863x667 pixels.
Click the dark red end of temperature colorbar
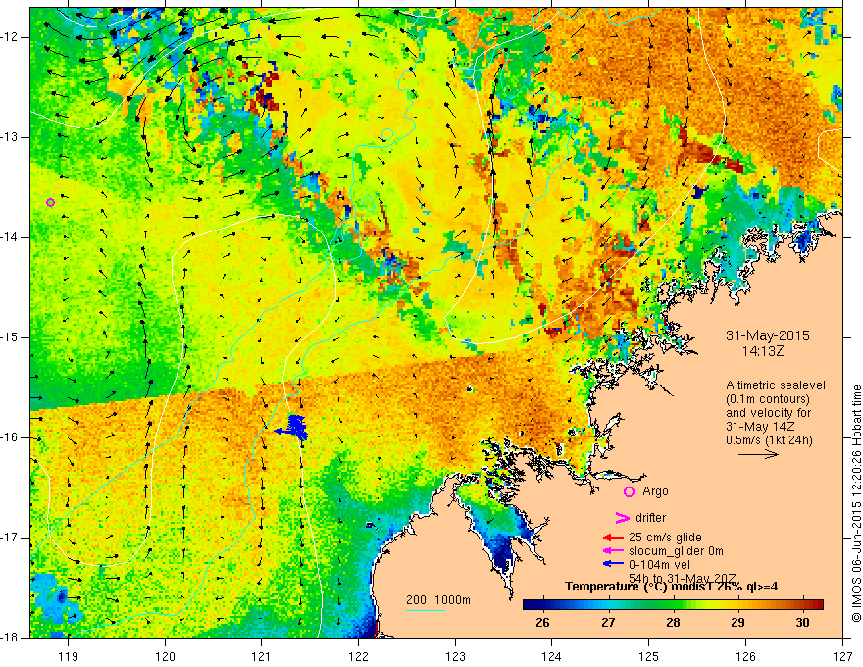point(819,605)
